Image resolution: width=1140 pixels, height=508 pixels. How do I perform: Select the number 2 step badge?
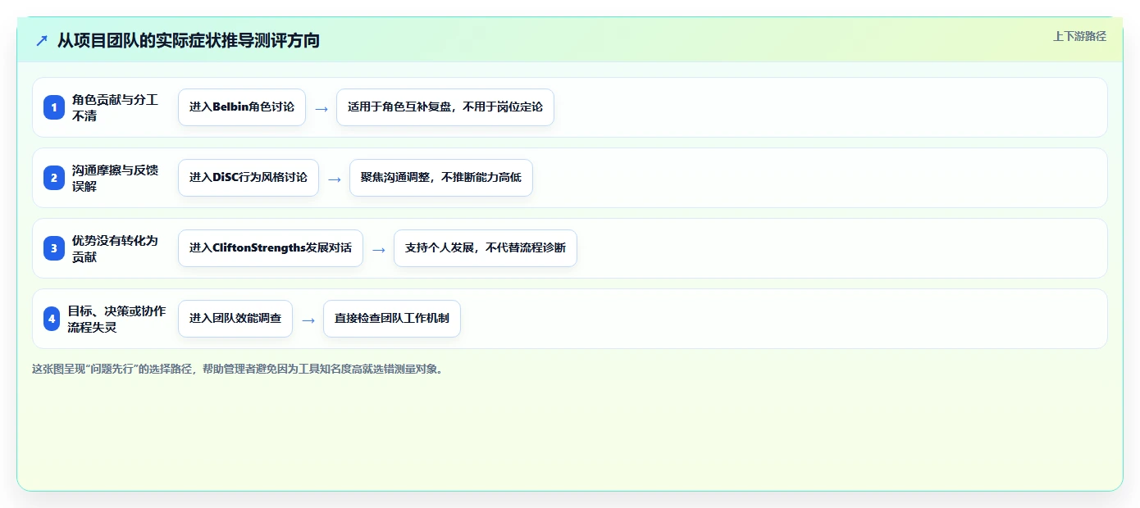[x=54, y=178]
